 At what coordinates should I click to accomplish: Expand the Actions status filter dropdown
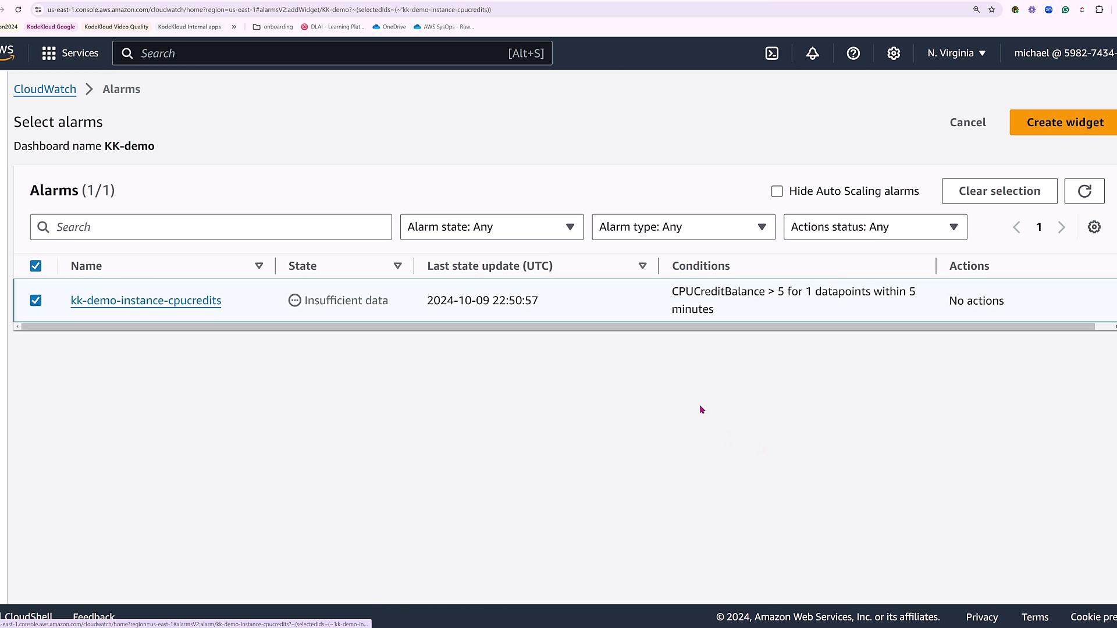[874, 227]
